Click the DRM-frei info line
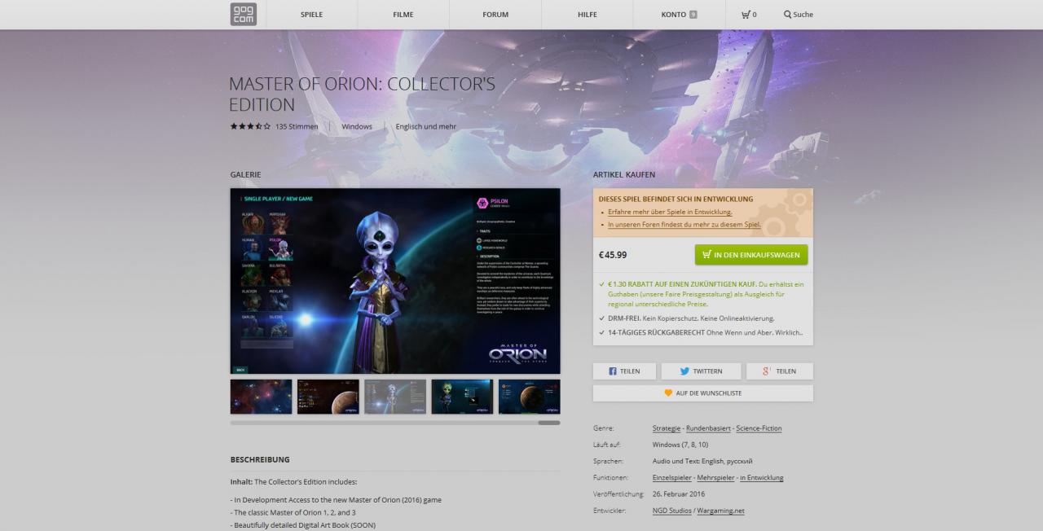The width and height of the screenshot is (1043, 531). pyautogui.click(x=686, y=318)
